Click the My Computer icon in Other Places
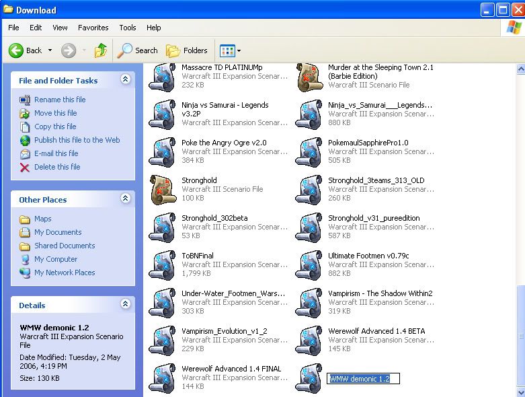This screenshot has width=525, height=397. 25,259
